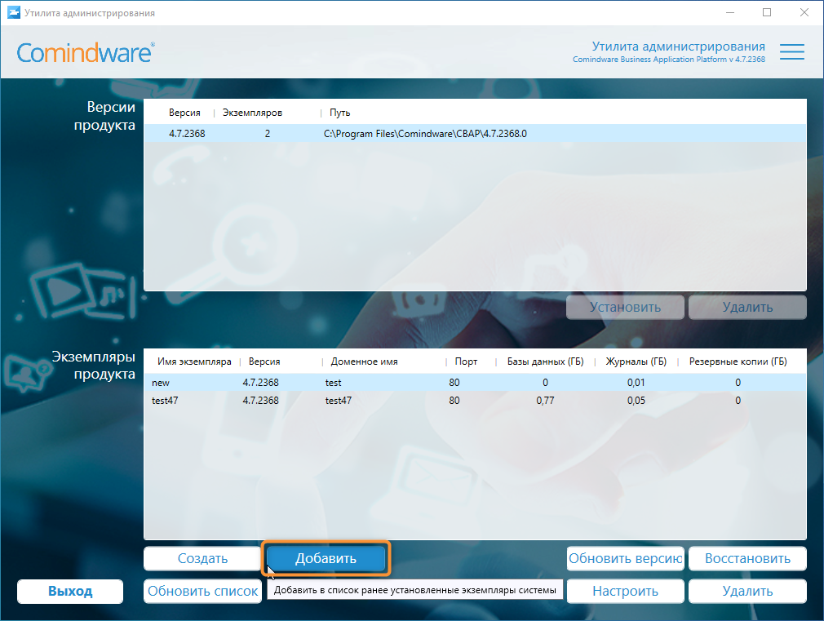The width and height of the screenshot is (824, 621).
Task: Click the Добавить button
Action: tap(326, 558)
